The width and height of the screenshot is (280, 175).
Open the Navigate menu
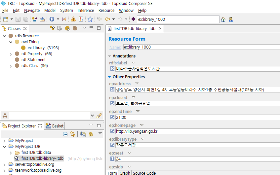pyautogui.click(x=32, y=11)
